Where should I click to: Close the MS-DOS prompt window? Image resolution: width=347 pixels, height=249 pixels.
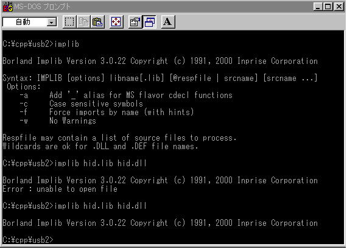[339, 7]
